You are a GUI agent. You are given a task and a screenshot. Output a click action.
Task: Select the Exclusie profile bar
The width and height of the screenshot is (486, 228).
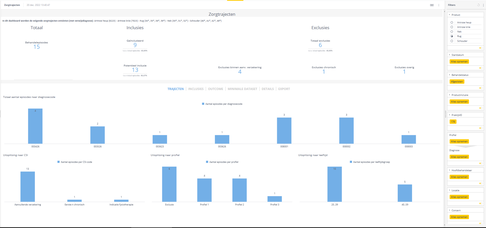[169, 184]
